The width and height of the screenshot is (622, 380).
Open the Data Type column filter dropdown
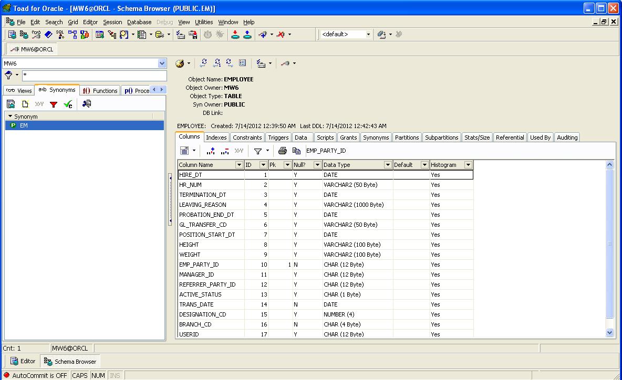tap(388, 165)
